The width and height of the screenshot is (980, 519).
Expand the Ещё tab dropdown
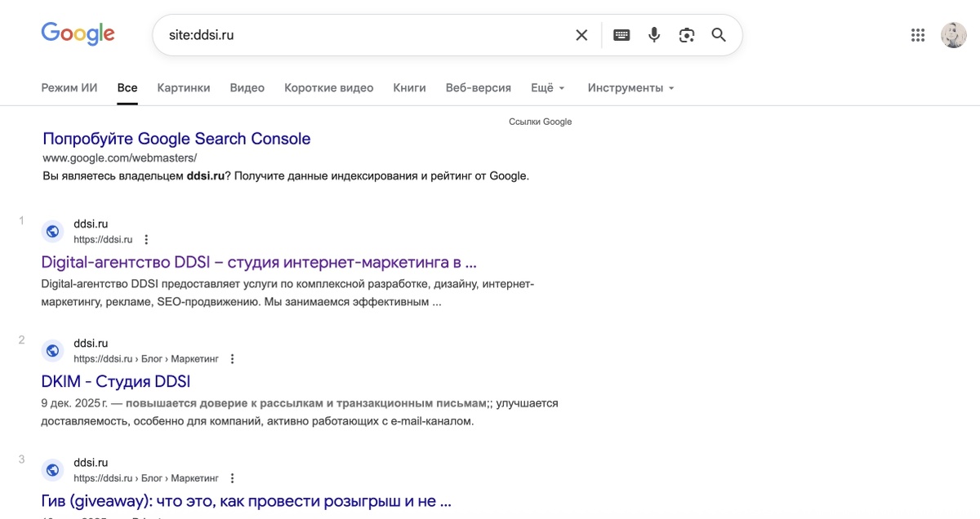point(547,87)
